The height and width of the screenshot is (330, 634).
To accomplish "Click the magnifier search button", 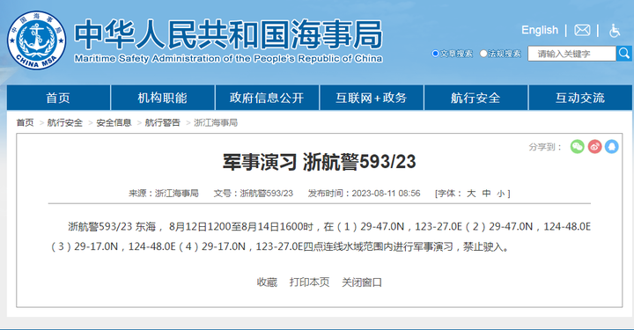I will tap(624, 54).
